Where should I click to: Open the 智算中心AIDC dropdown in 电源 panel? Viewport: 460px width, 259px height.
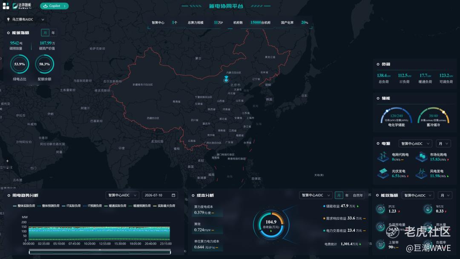click(415, 144)
